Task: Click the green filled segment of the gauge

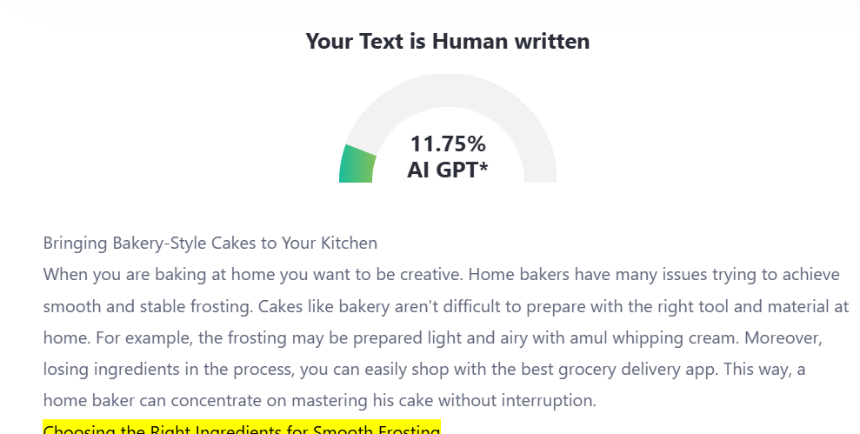Action: tap(357, 165)
